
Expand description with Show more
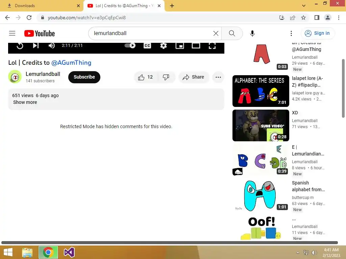click(x=25, y=102)
